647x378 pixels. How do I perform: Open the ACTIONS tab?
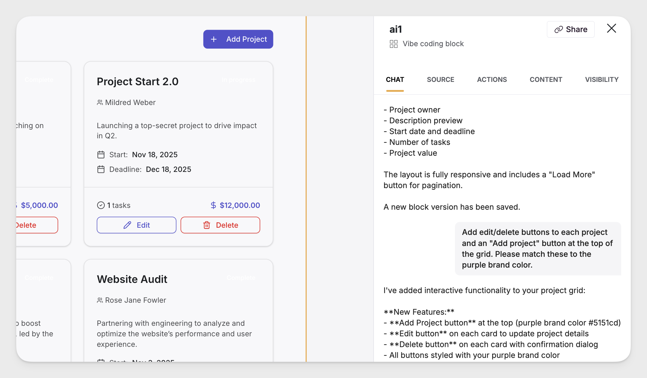pyautogui.click(x=492, y=79)
